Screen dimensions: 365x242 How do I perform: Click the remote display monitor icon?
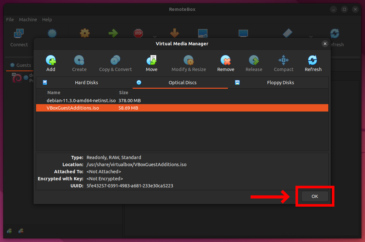coord(203,33)
